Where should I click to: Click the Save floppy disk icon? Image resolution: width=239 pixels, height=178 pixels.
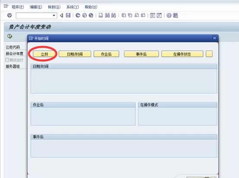point(68,16)
